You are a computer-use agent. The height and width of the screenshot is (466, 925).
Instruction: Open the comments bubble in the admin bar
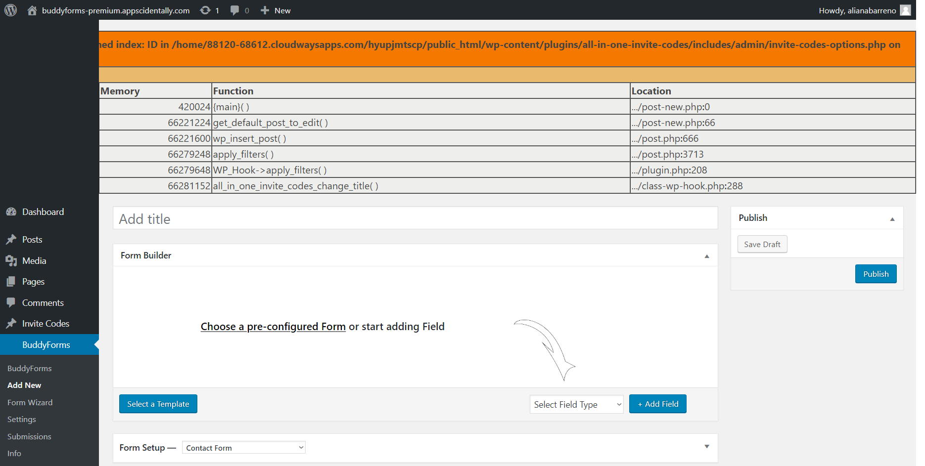pos(234,10)
